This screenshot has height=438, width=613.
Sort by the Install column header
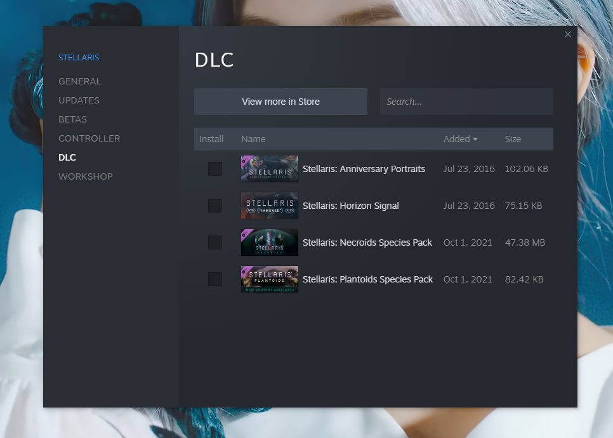[211, 139]
